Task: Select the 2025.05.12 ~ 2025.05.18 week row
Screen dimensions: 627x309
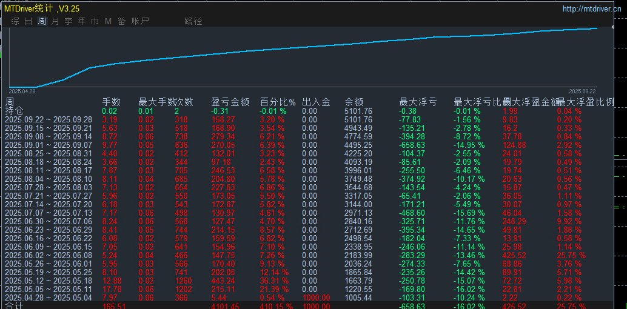Action: [49, 281]
